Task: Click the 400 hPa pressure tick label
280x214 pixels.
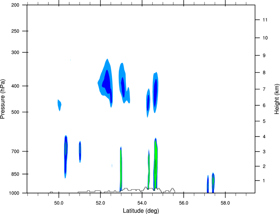Action: (x=15, y=86)
